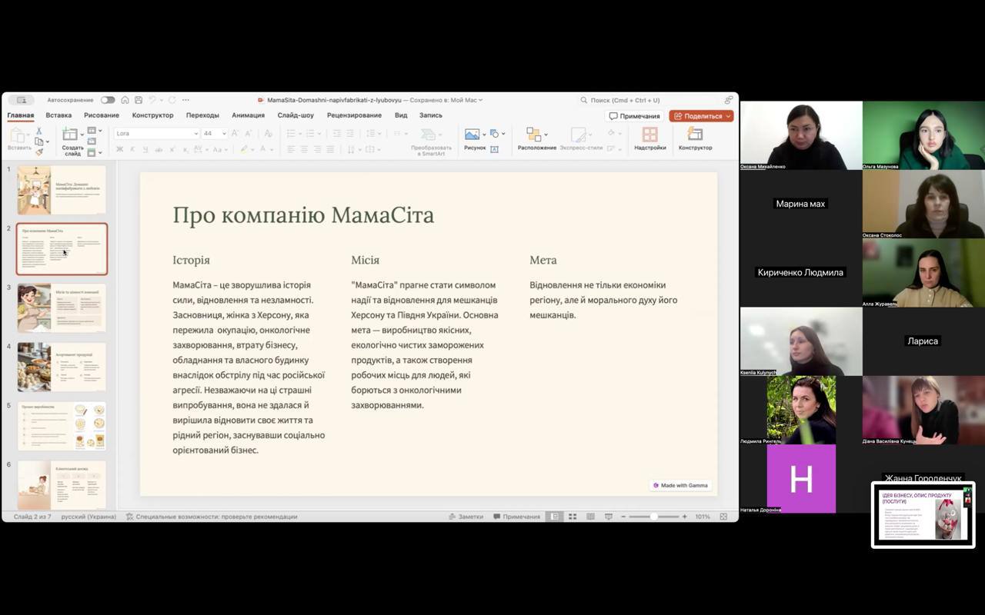Click the Italic К formatting icon
Screen dimensions: 985x615
[132, 149]
